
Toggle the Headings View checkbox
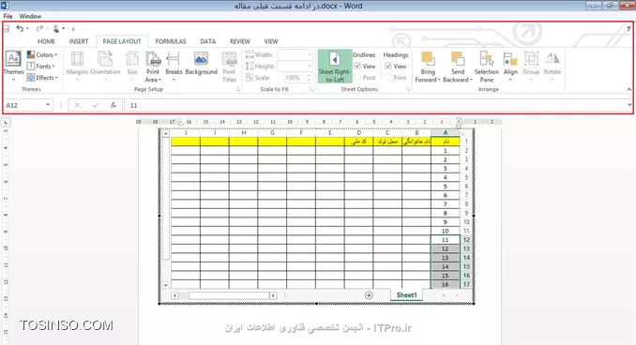[x=388, y=66]
